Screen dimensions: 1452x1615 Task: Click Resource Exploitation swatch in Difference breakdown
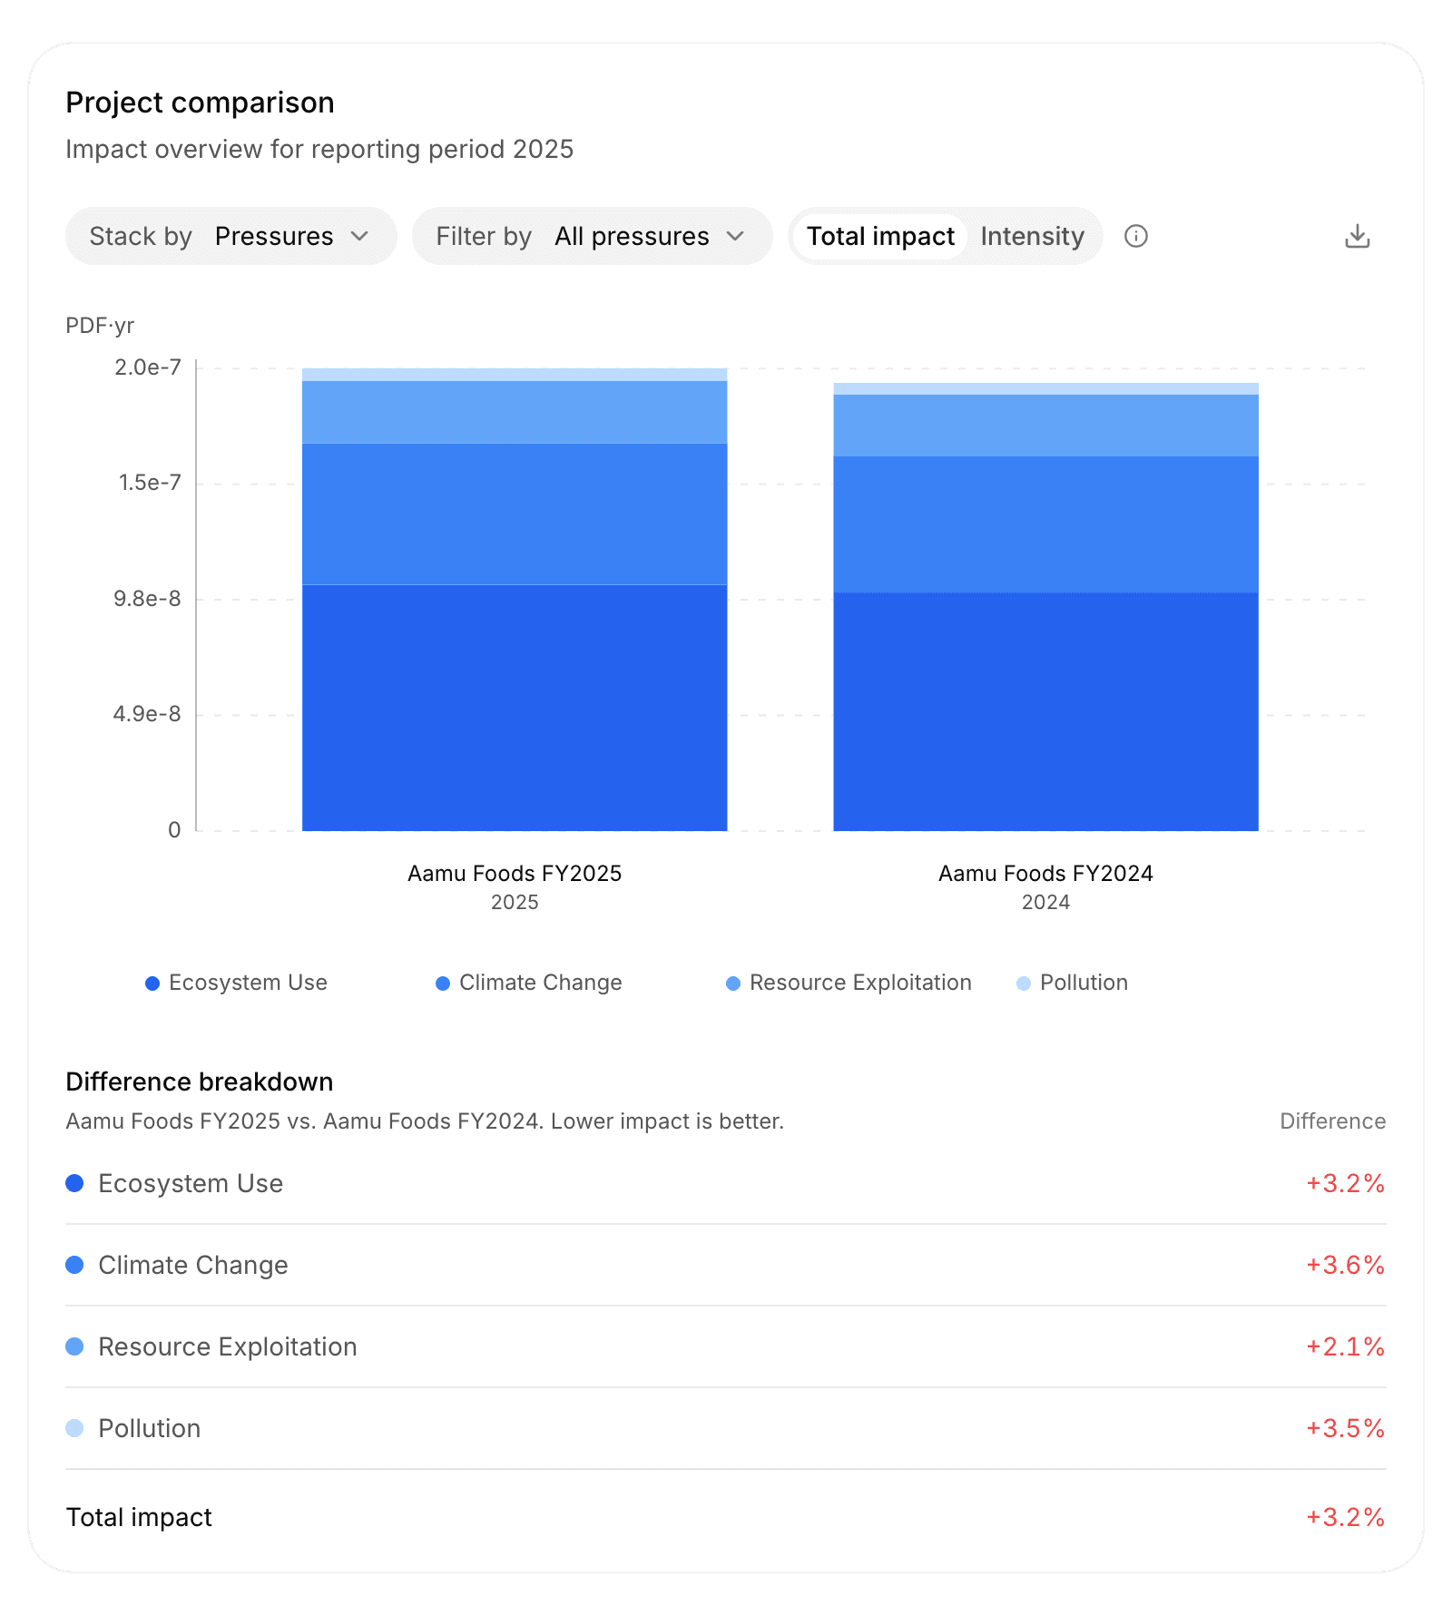click(x=74, y=1346)
